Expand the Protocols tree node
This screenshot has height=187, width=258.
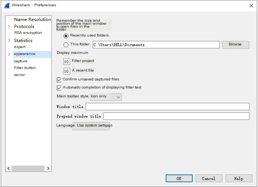[9, 27]
